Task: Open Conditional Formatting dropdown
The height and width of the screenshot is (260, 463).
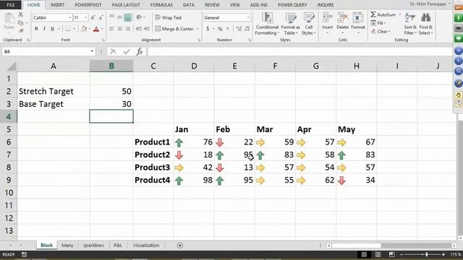Action: [x=267, y=24]
